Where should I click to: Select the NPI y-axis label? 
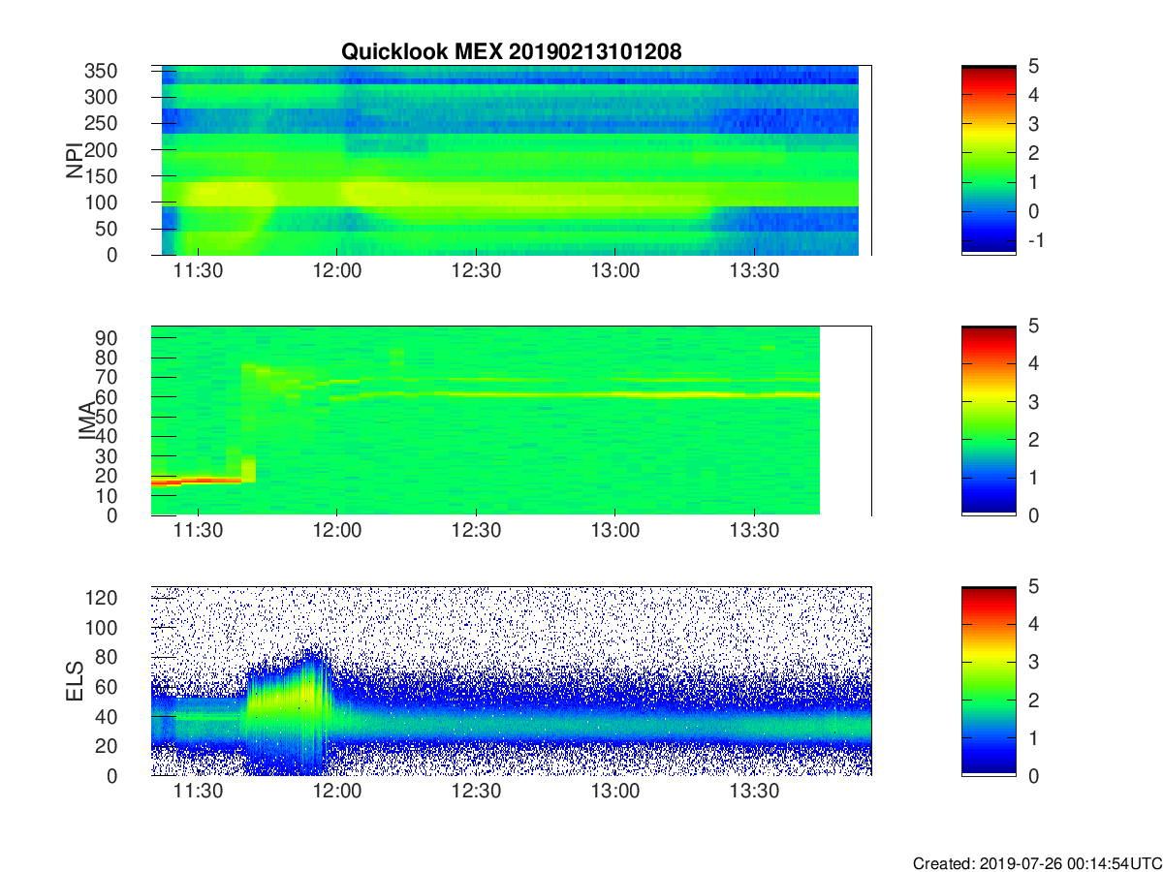coord(75,161)
